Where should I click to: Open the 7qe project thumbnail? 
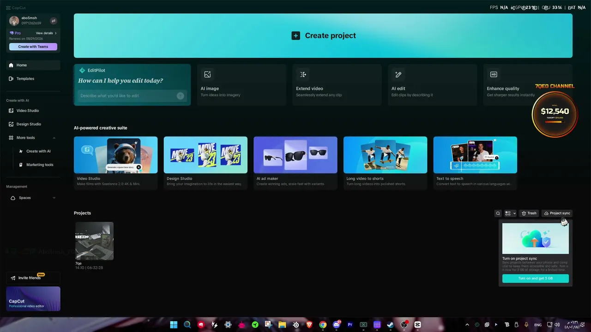point(94,241)
